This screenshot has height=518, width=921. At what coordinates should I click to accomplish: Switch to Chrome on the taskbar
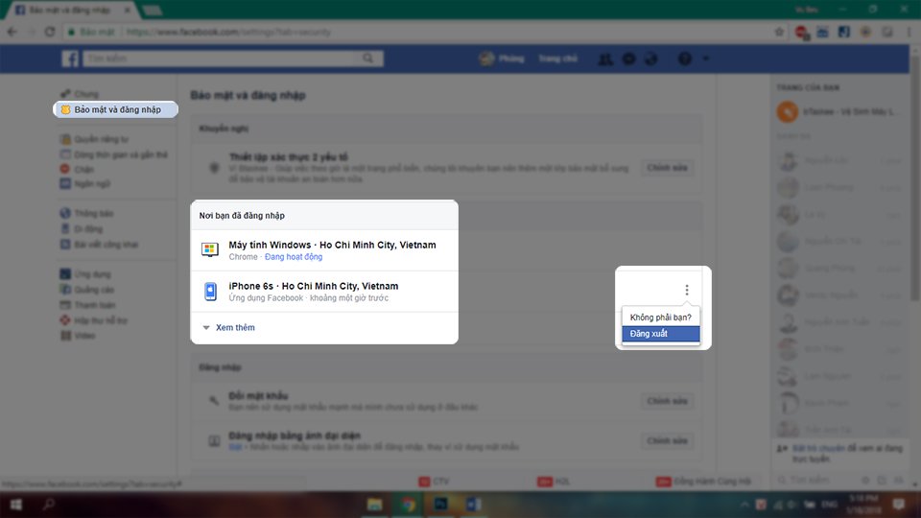pos(409,505)
